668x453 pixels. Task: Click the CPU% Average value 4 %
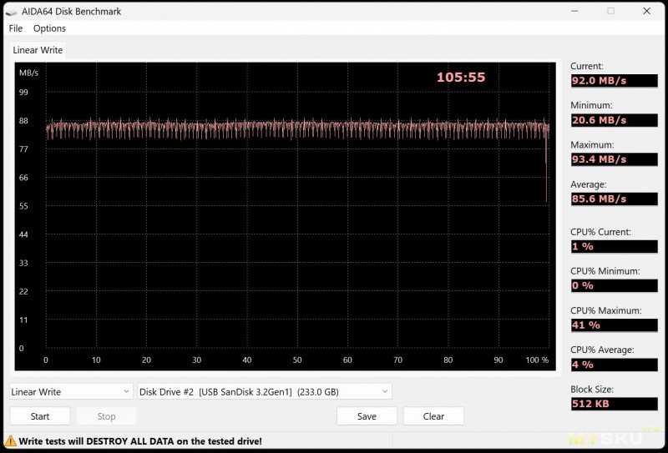coord(614,365)
